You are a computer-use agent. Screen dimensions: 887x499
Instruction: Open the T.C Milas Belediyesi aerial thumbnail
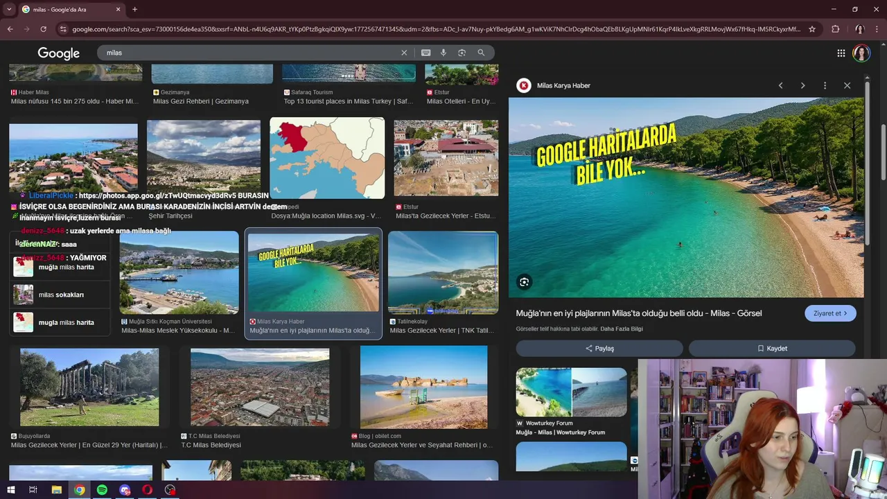[260, 387]
